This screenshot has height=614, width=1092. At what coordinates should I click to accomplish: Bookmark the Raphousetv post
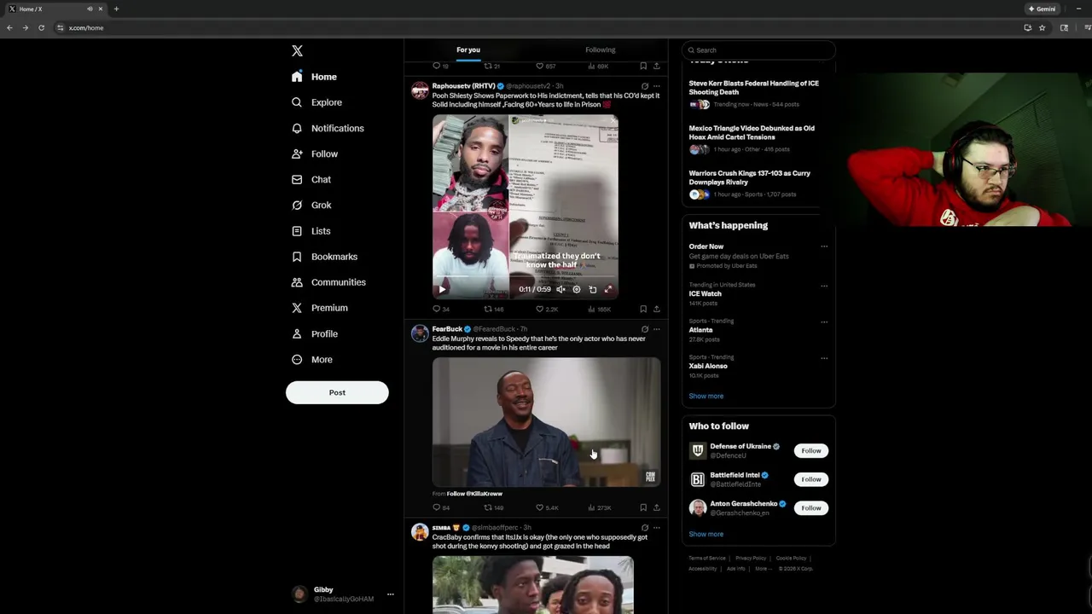[x=643, y=309]
